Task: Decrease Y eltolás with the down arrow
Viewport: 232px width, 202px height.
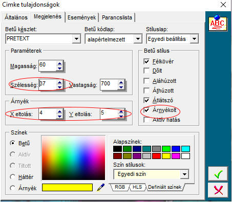Action: pyautogui.click(x=121, y=116)
